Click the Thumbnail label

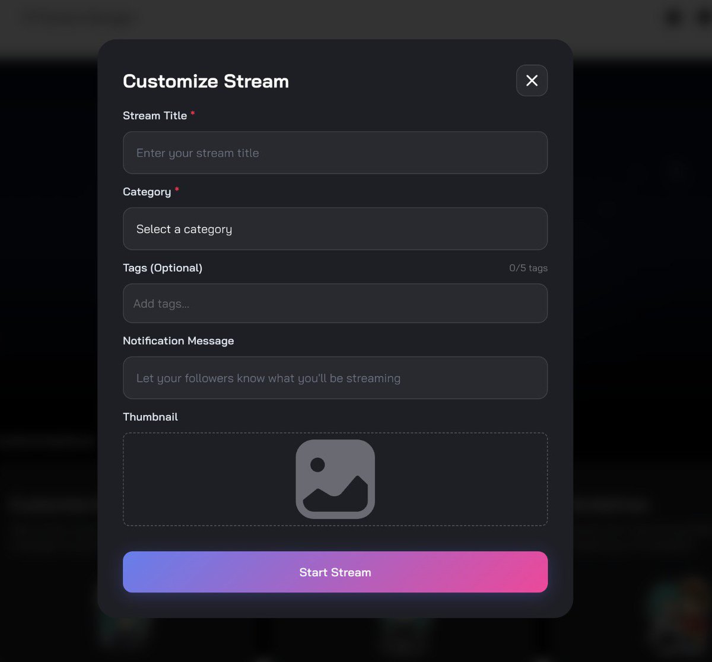pyautogui.click(x=150, y=416)
